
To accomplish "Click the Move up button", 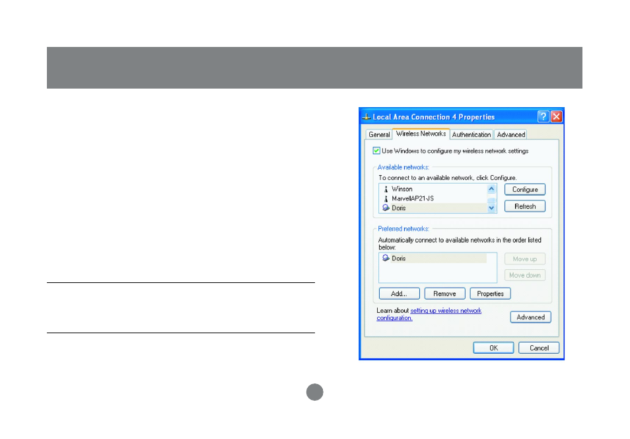I will point(525,259).
